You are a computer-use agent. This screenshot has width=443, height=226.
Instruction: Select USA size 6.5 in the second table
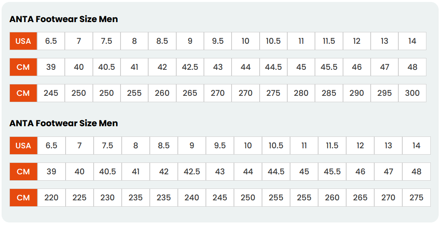click(x=51, y=146)
